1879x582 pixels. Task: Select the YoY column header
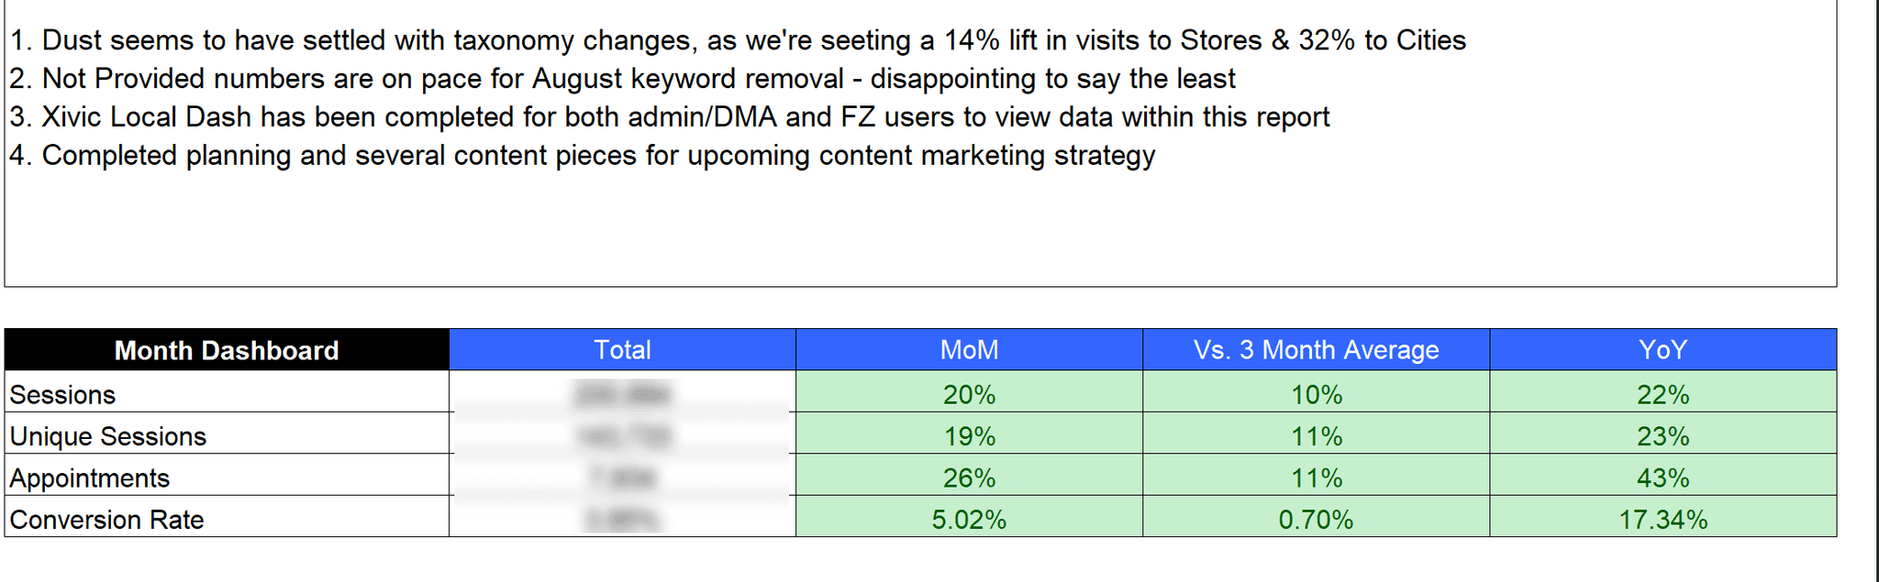coord(1662,350)
